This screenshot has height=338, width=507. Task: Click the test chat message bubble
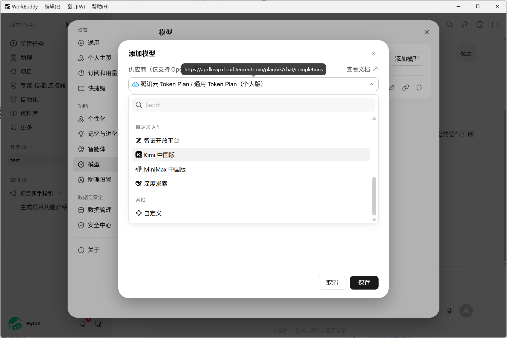(x=466, y=54)
